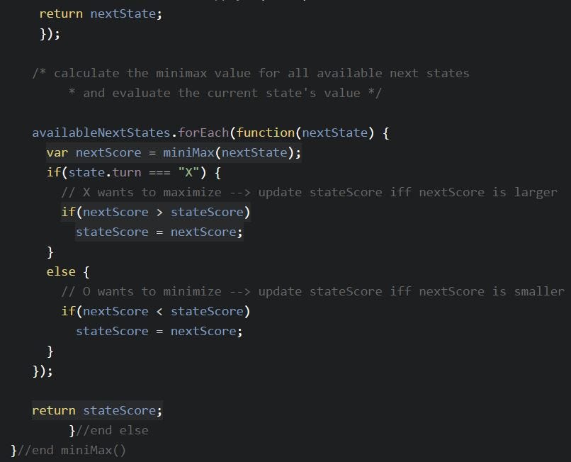Click 'nextScore > stateScore' condition

(163, 212)
